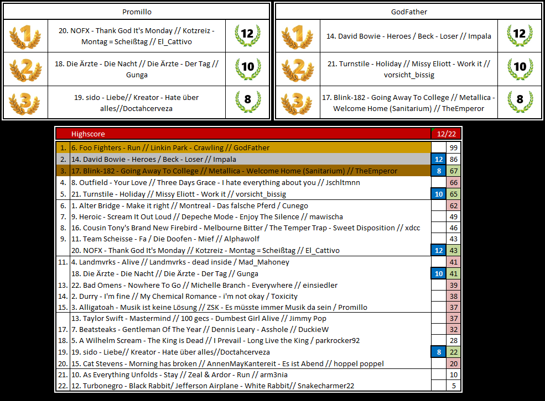The height and width of the screenshot is (401, 545).
Task: Click blue 10 points cell in Die Ärzte highscore row
Action: click(x=439, y=274)
